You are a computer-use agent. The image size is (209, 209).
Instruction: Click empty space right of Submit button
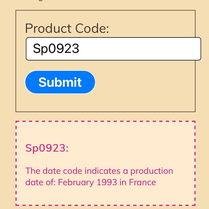coord(144,82)
